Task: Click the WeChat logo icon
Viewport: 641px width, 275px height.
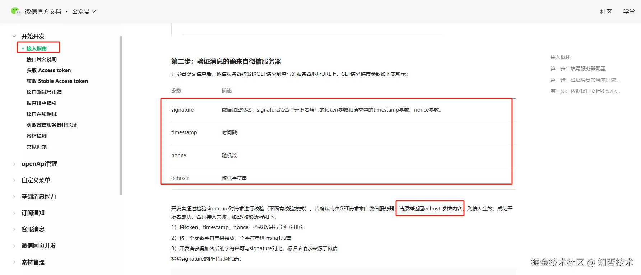Action: (x=16, y=11)
